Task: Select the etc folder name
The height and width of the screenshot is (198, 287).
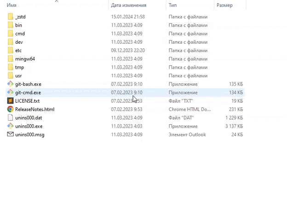Action: [x=18, y=51]
